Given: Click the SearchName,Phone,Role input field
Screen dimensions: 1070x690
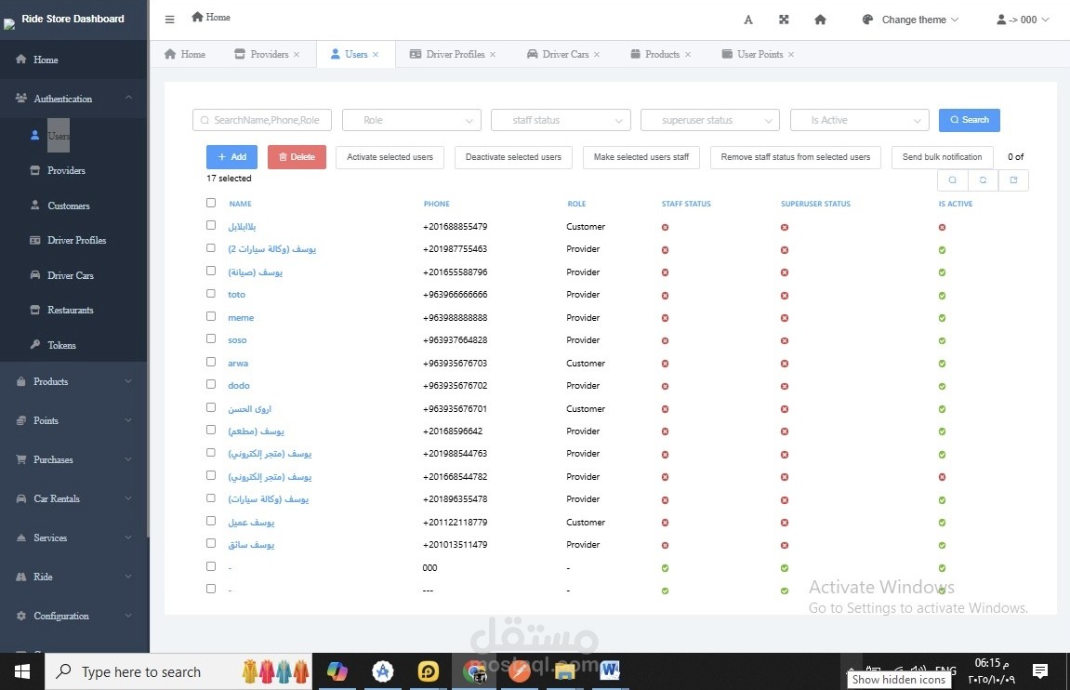Looking at the screenshot, I should coord(262,120).
